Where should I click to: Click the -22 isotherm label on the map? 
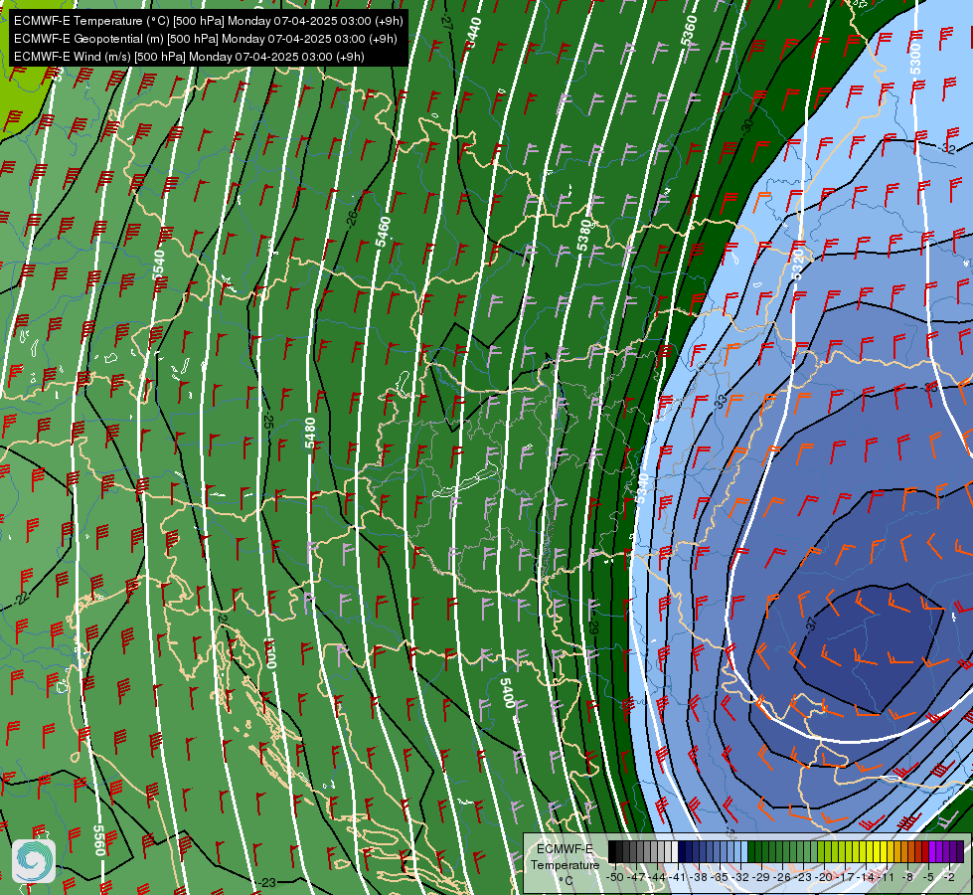tap(22, 599)
